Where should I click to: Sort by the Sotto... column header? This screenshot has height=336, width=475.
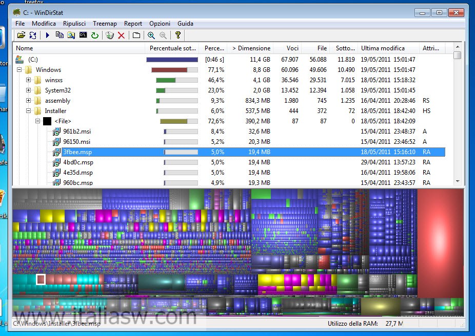click(x=344, y=48)
